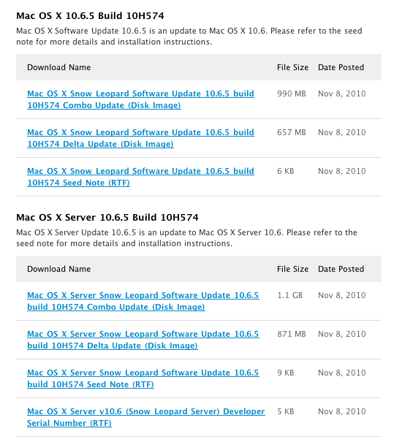Open the 10.6.5 client Seed Note RTF link
Viewport: 394px width, 442px height.
pyautogui.click(x=140, y=177)
